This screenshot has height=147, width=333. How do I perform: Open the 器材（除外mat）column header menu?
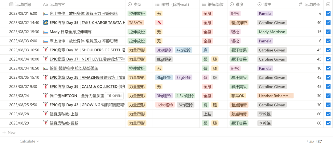[176, 4]
